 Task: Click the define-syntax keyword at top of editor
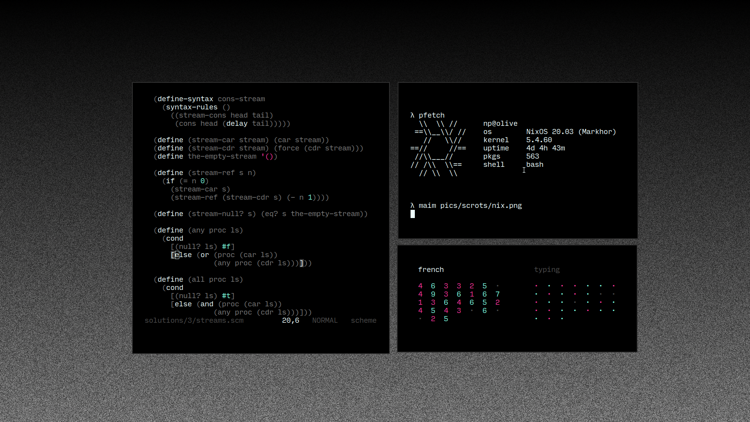186,99
